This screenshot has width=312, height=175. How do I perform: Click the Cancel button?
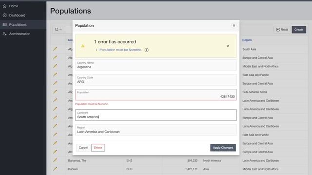[83, 148]
